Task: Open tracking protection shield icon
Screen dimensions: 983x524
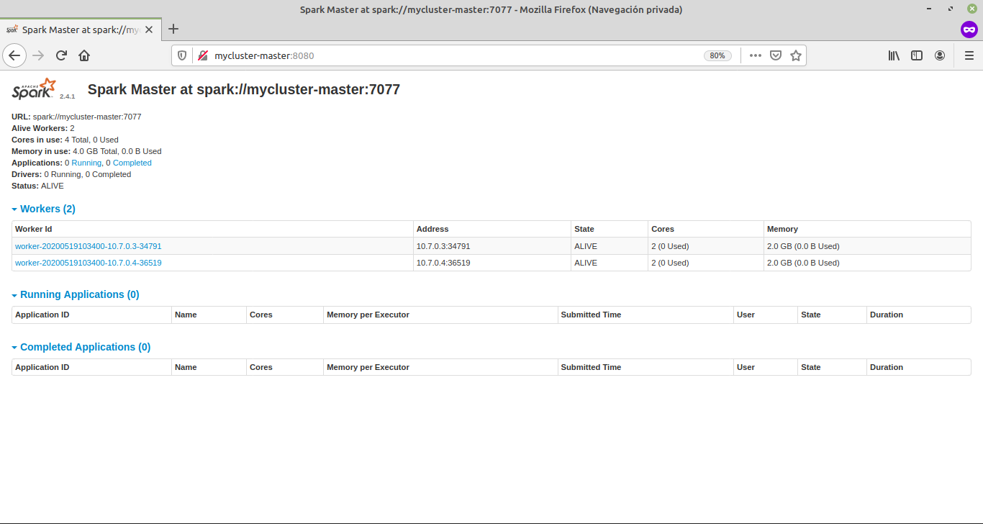Action: click(182, 55)
